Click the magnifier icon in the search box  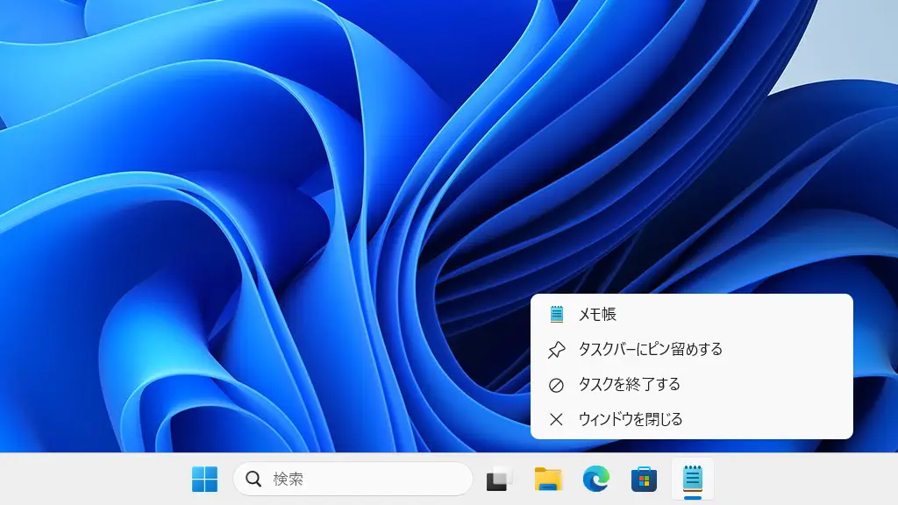click(x=253, y=479)
